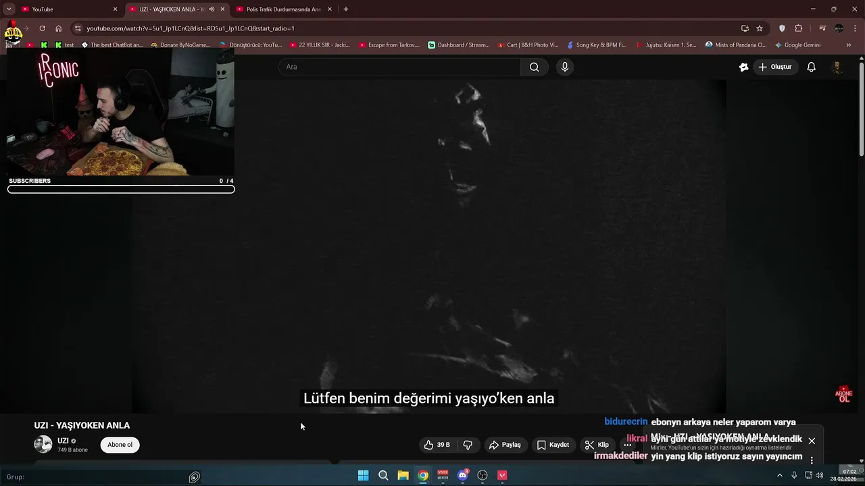Click the Oluştur create button
This screenshot has height=486, width=865.
[774, 67]
